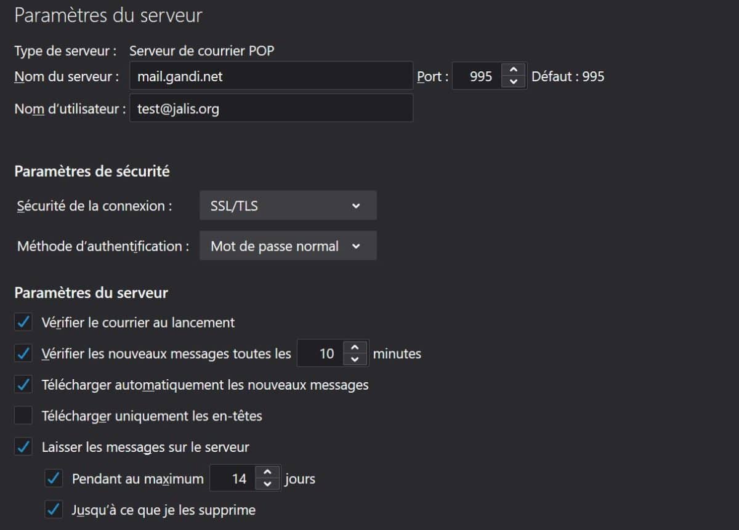Decrease the port number with down arrow
Image resolution: width=739 pixels, height=530 pixels.
coord(514,82)
